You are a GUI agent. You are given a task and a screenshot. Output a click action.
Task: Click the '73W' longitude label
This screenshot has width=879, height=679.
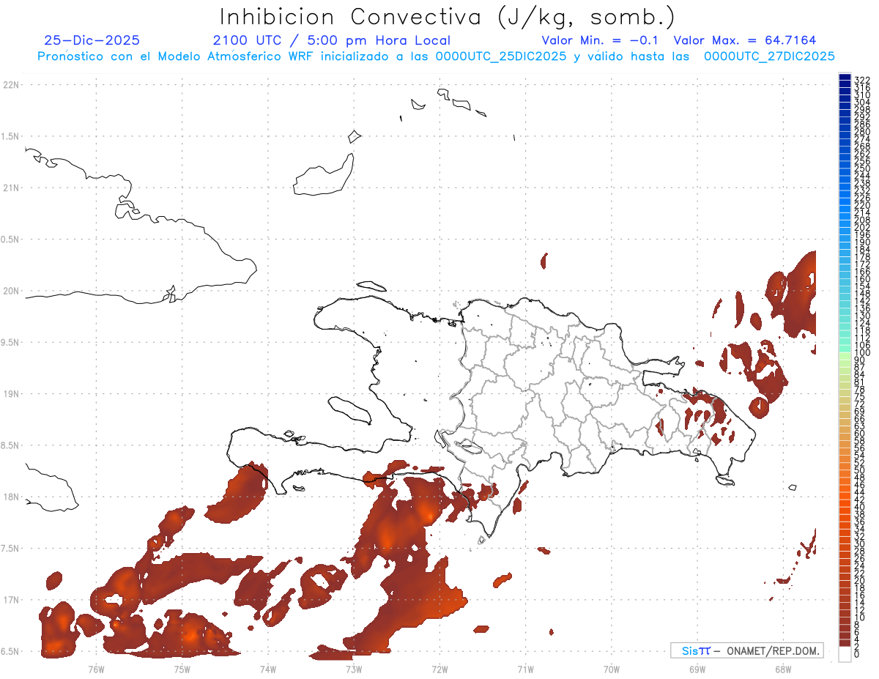(x=354, y=668)
